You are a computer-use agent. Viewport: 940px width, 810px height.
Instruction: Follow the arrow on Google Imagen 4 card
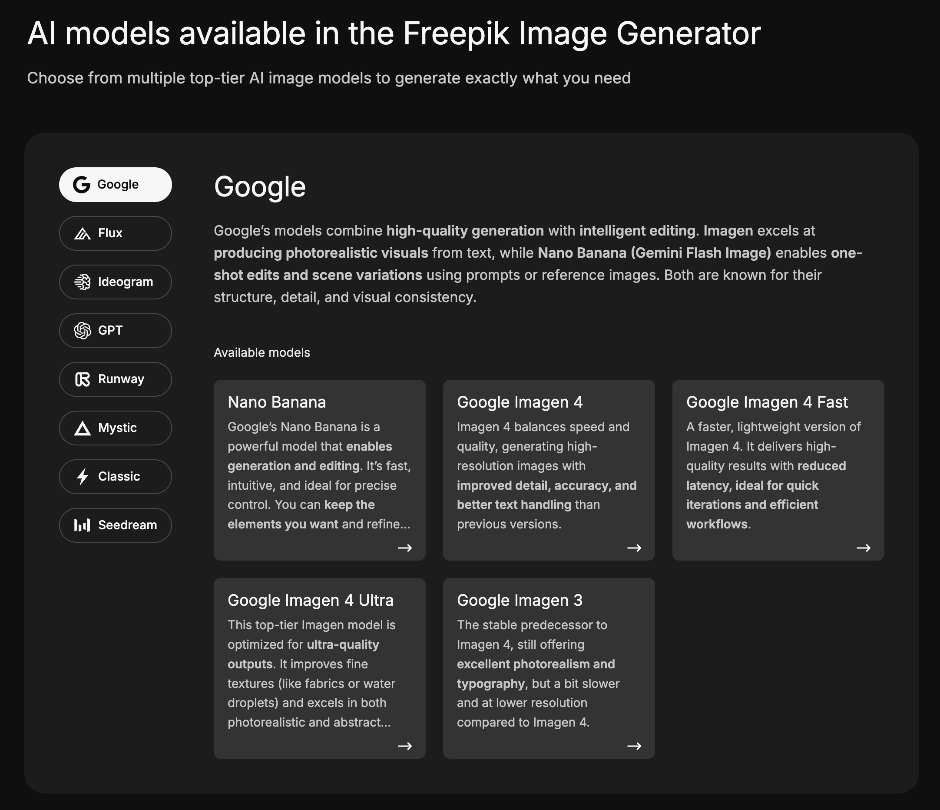point(634,548)
